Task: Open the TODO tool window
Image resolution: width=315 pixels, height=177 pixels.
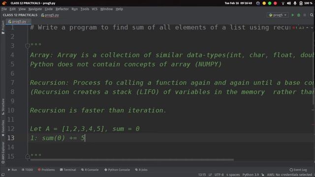Action: pos(28,170)
